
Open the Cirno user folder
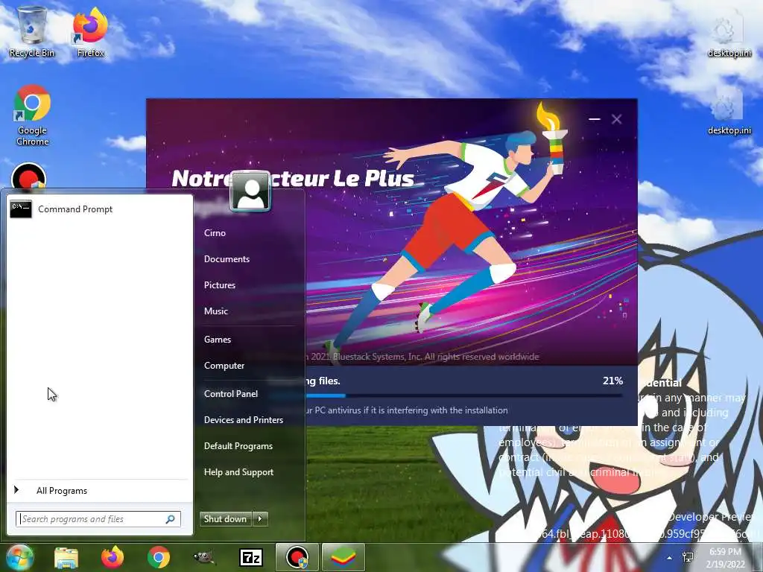click(215, 233)
